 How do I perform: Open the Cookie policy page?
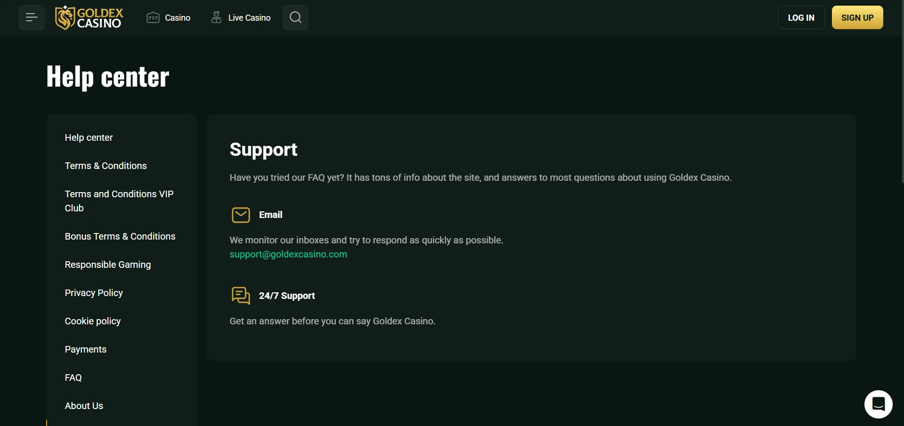click(x=93, y=321)
